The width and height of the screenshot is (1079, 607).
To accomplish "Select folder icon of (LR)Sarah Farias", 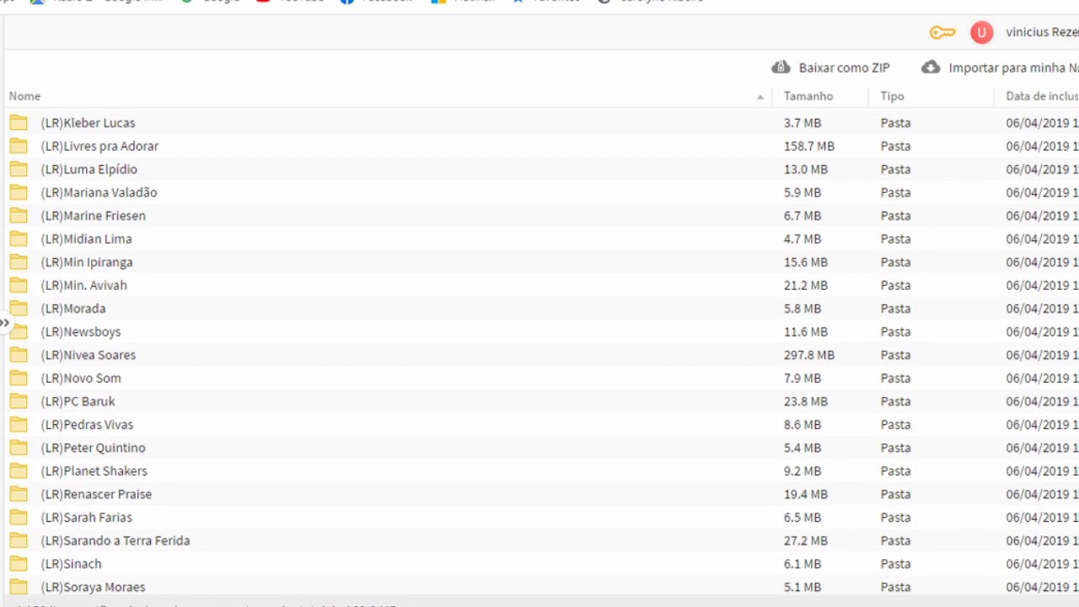I will coord(19,517).
